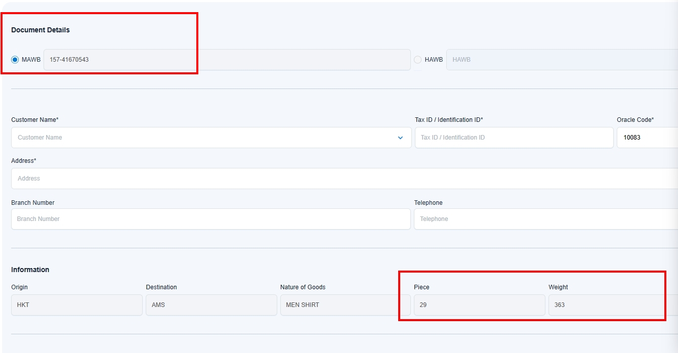
Task: Open the Customer Name combo box
Action: pos(202,138)
